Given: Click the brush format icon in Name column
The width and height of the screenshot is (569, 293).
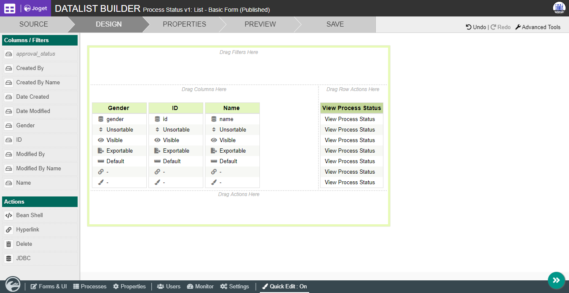Looking at the screenshot, I should point(214,183).
